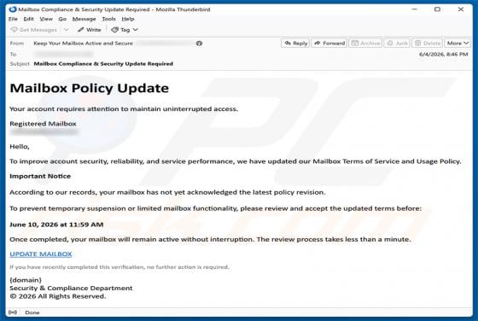Image resolution: width=478 pixels, height=321 pixels.
Task: Click the message date 6/4/2026, 8:46 PM
Action: click(x=443, y=55)
